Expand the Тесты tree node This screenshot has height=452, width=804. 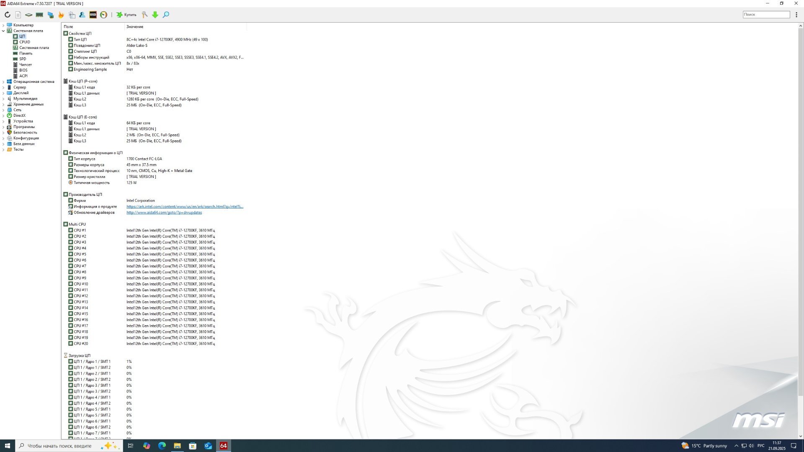coord(3,149)
